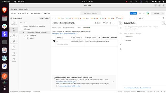Viewport: 166px width, 93px height.
Task: Open the Upgrade dropdown arrow
Action: (163, 13)
